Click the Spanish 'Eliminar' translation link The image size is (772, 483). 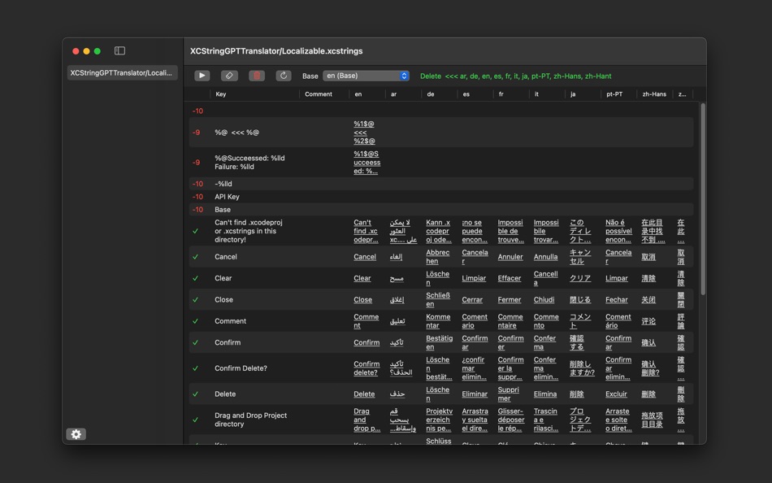coord(475,394)
